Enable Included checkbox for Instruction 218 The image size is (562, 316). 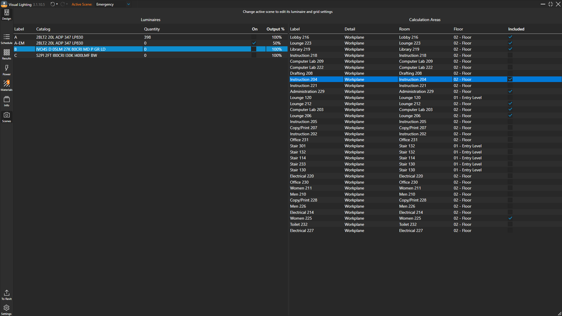pyautogui.click(x=510, y=55)
